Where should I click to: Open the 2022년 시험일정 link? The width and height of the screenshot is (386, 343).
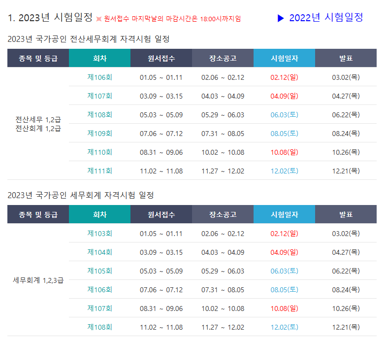click(x=326, y=18)
